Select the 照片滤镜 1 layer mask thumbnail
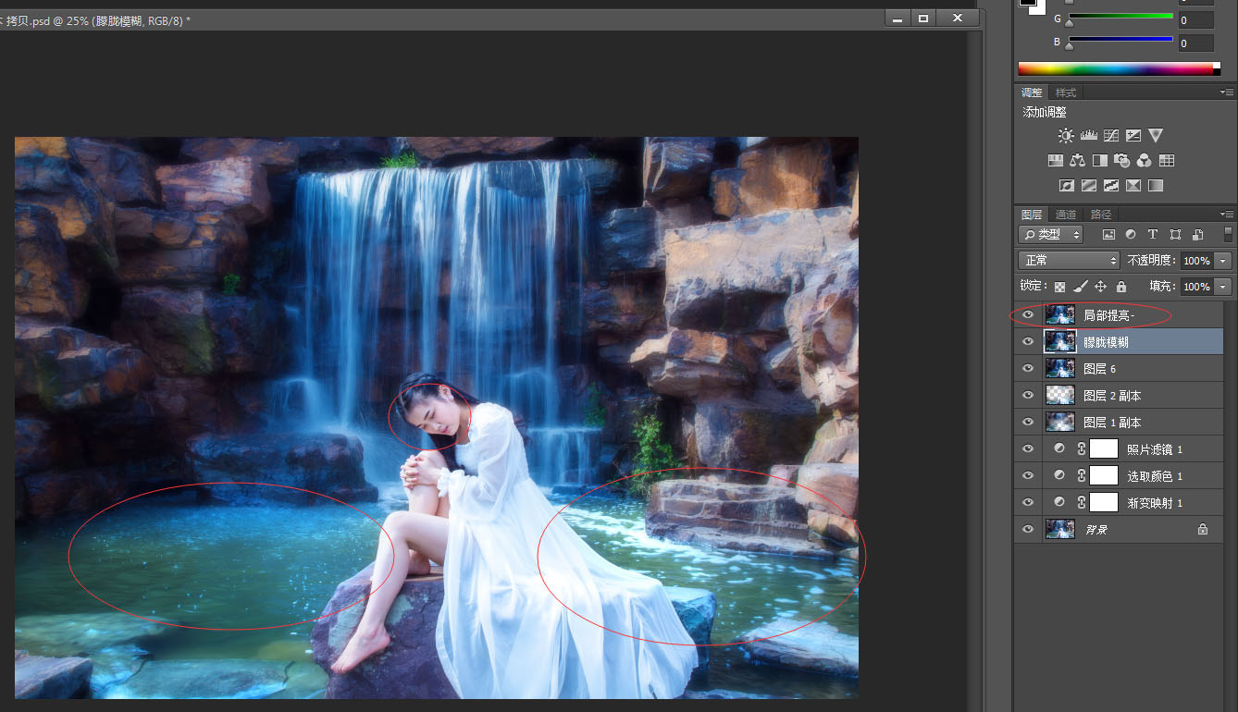The image size is (1238, 712). (x=1104, y=449)
